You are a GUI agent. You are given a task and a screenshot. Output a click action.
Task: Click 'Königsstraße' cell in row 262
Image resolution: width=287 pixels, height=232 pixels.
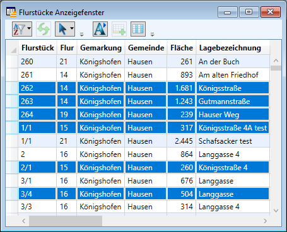click(233, 88)
